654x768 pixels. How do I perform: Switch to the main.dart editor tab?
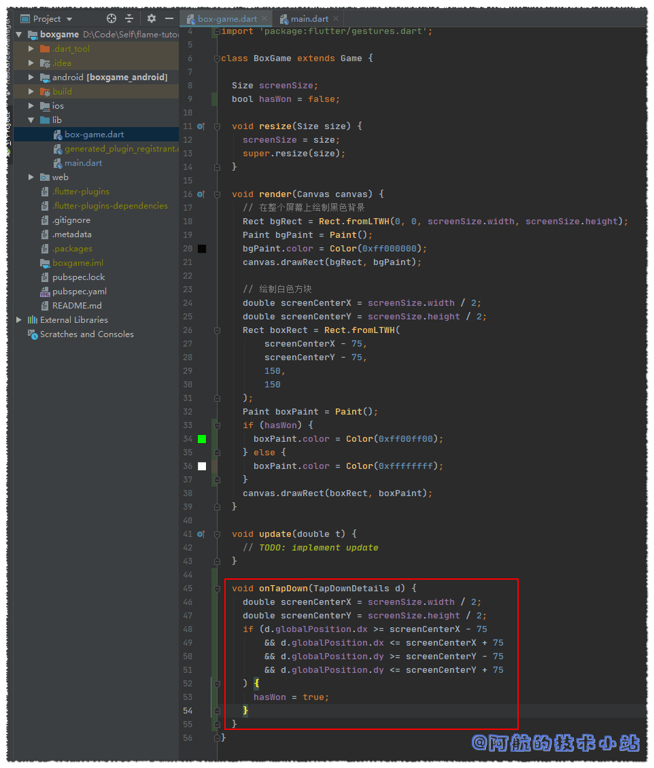[x=309, y=19]
